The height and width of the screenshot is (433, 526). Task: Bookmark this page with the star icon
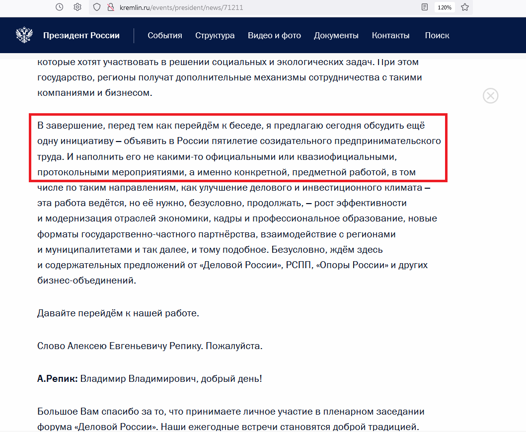(464, 7)
